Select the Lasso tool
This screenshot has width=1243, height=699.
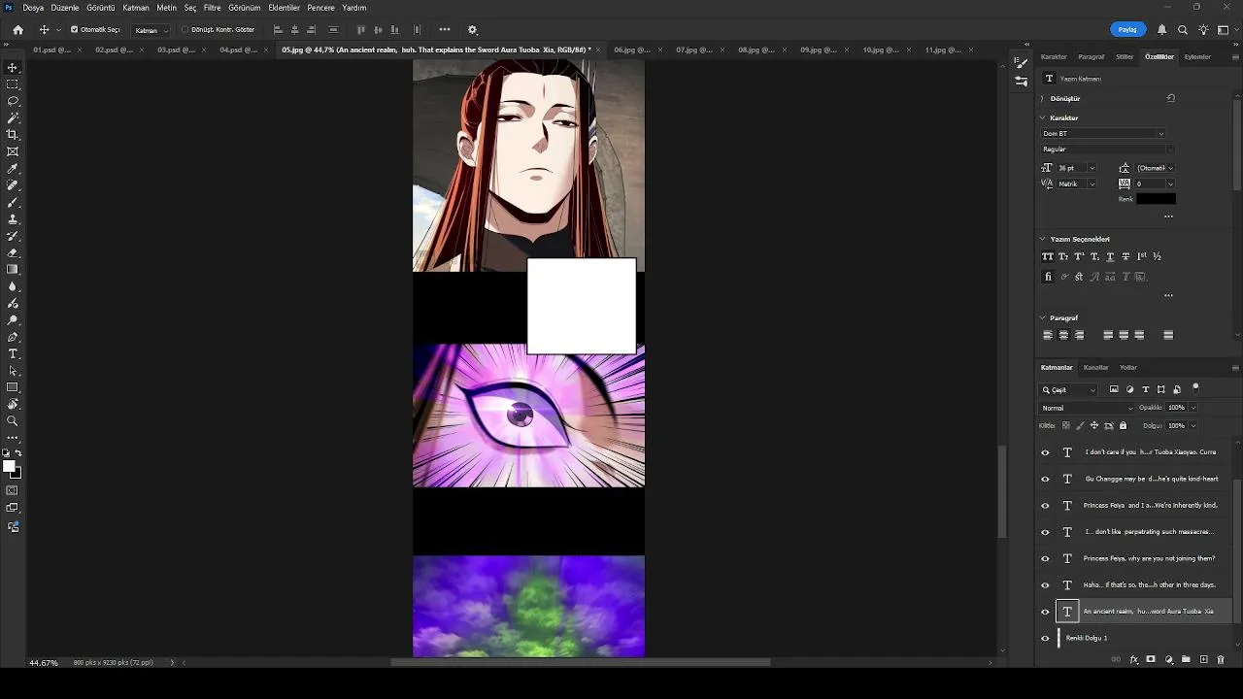tap(13, 101)
